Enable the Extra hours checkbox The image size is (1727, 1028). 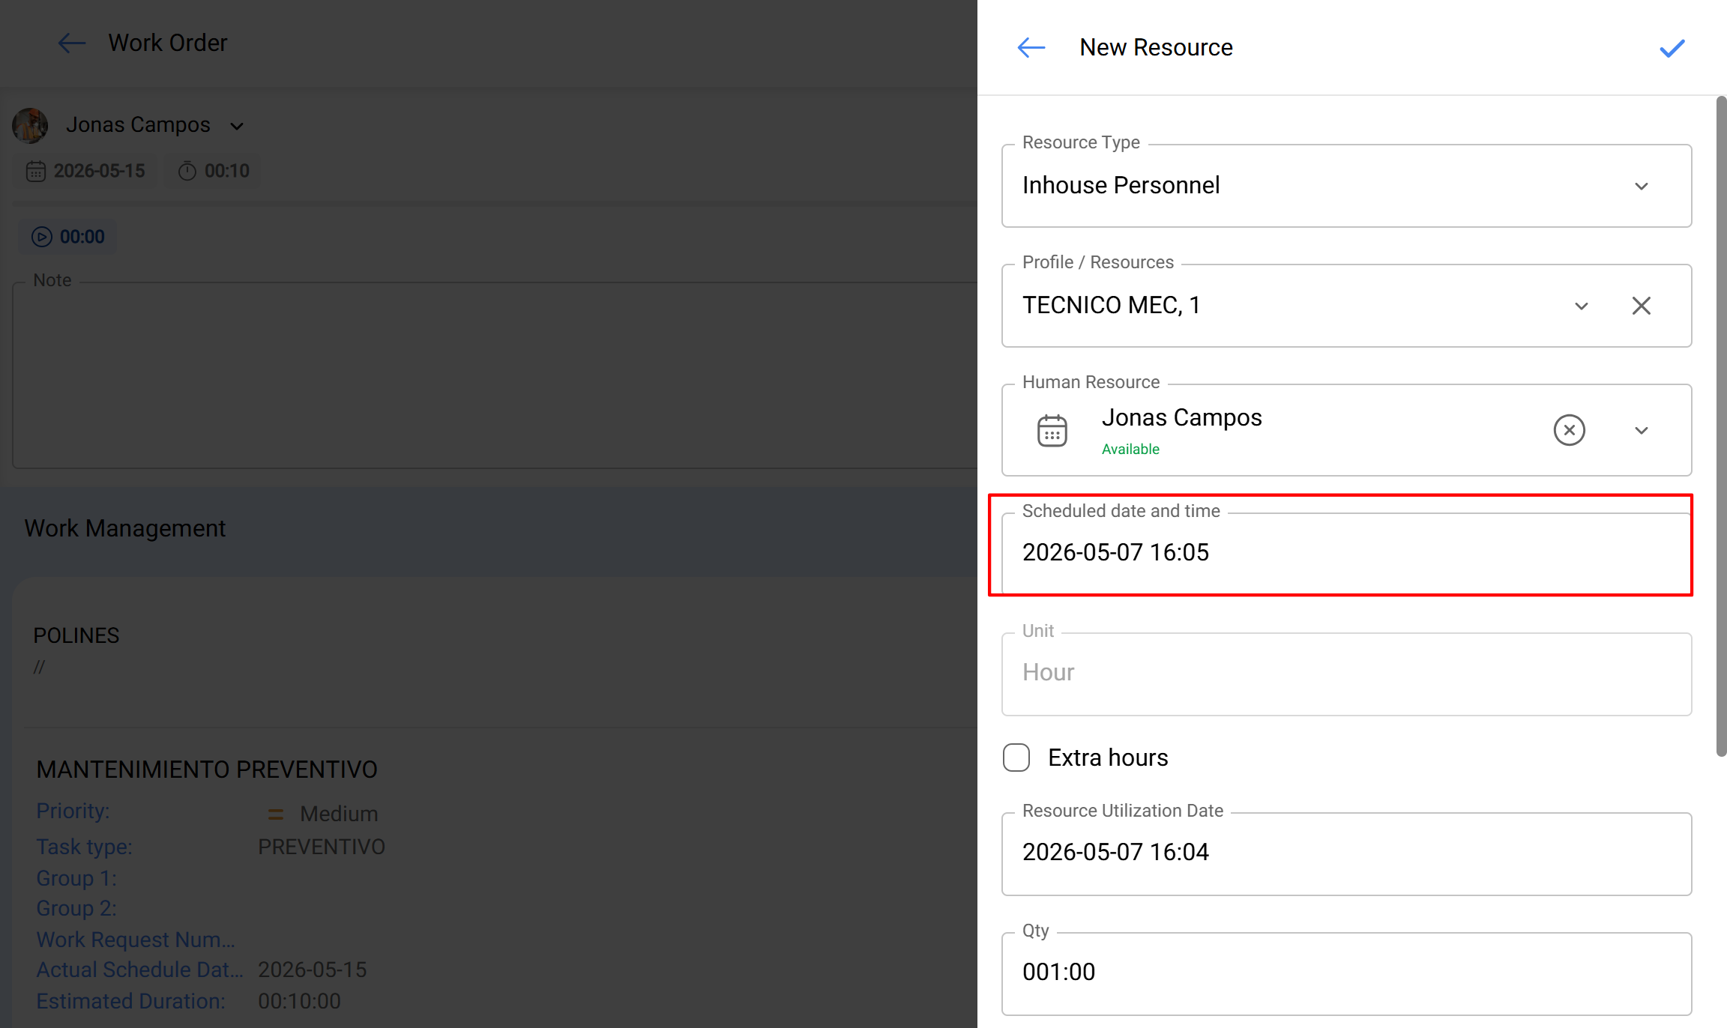tap(1016, 758)
